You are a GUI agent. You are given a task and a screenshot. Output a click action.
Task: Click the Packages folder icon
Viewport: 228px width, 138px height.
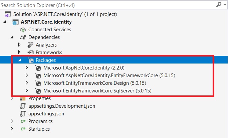pyautogui.click(x=31, y=60)
